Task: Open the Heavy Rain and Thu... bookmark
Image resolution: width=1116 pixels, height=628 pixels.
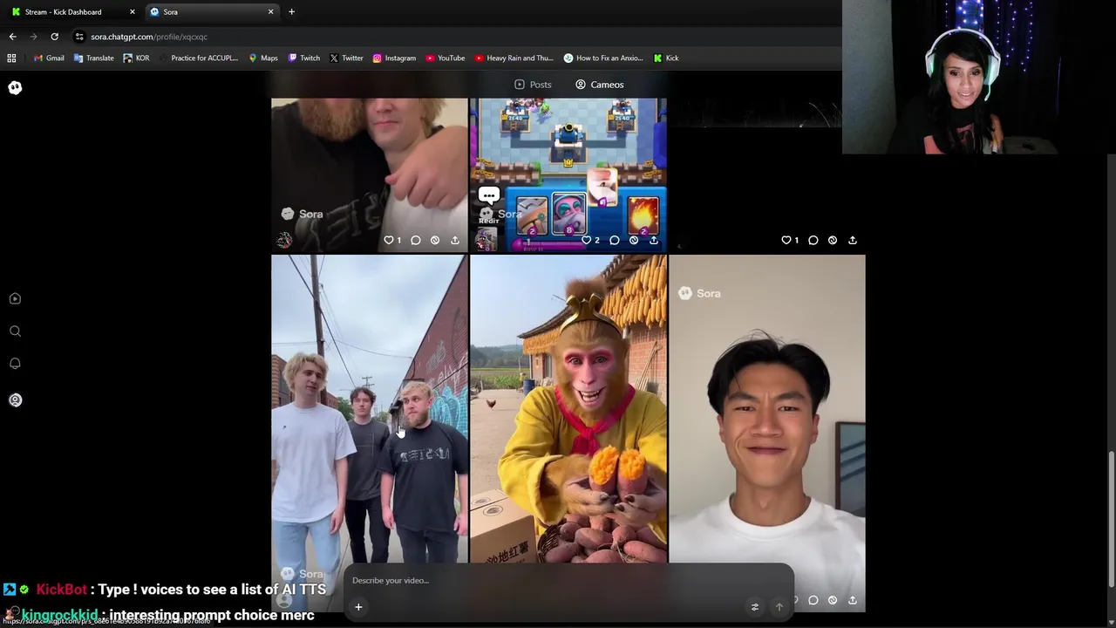Action: point(514,58)
